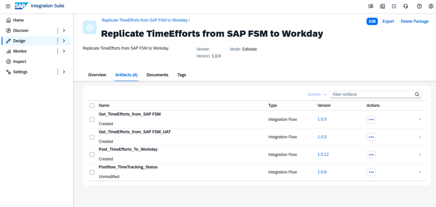Open version 1.0.5 link of Get_TimeEfforts_from_SAP FSM
Viewport: 436px width, 207px height.
[322, 120]
